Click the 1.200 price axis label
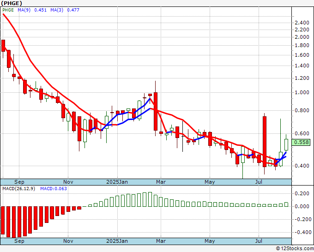314x252 pixels. 302,78
